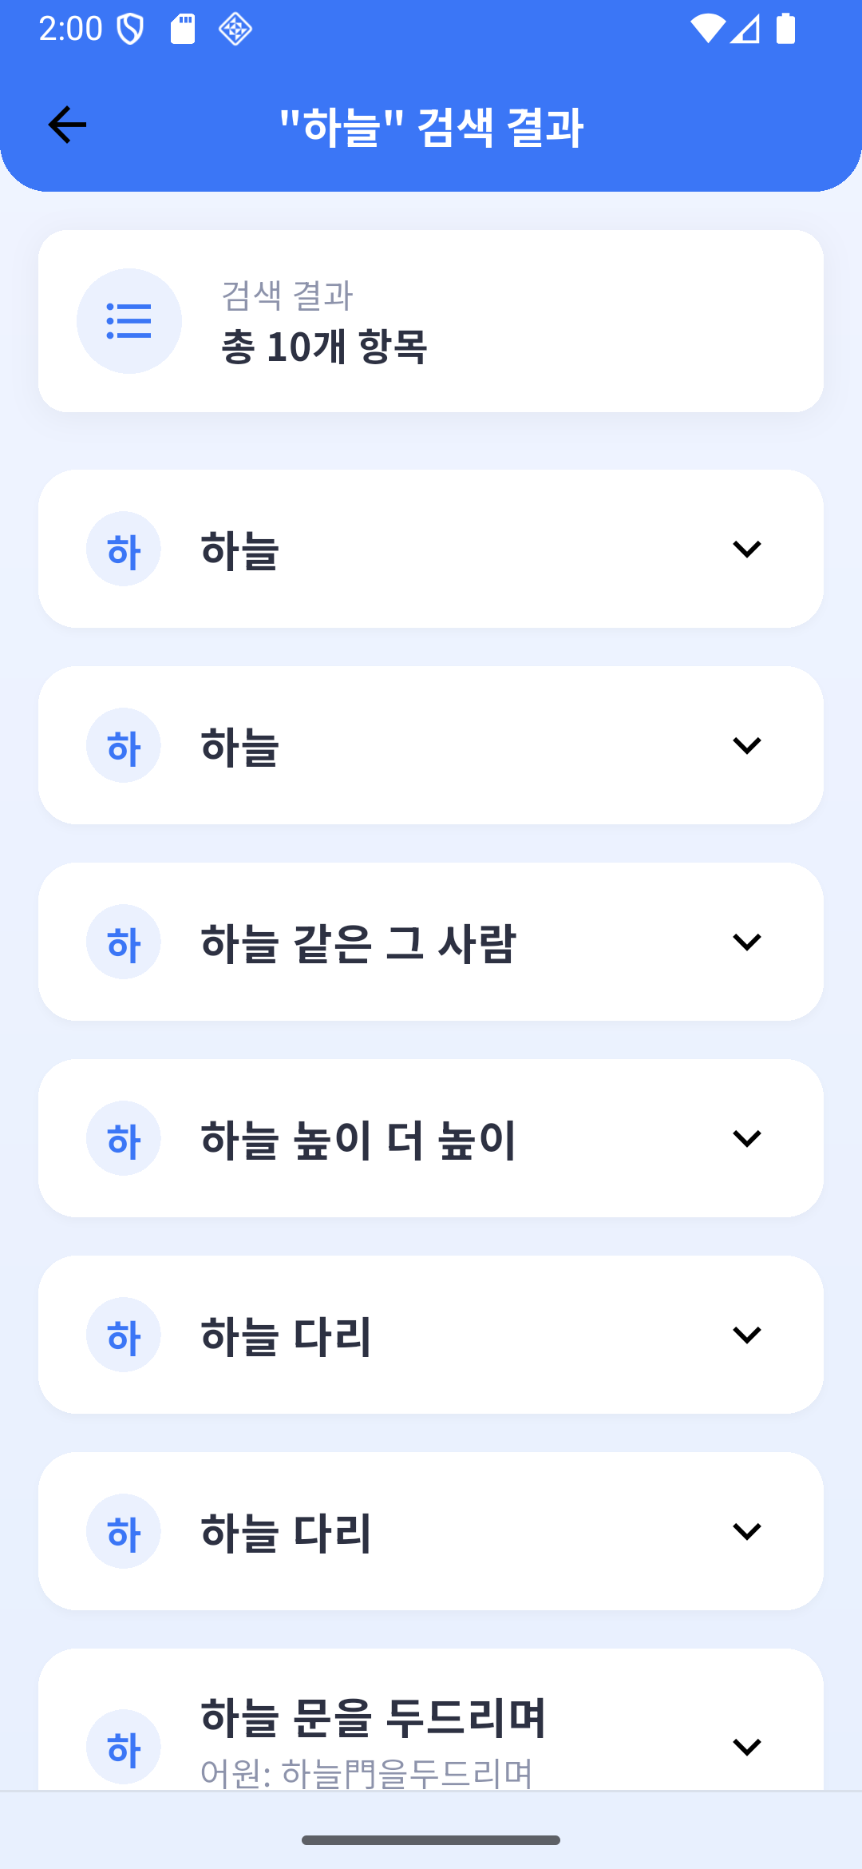This screenshot has height=1869, width=862.
Task: Expand the first 하늘 entry chevron
Action: pos(746,549)
